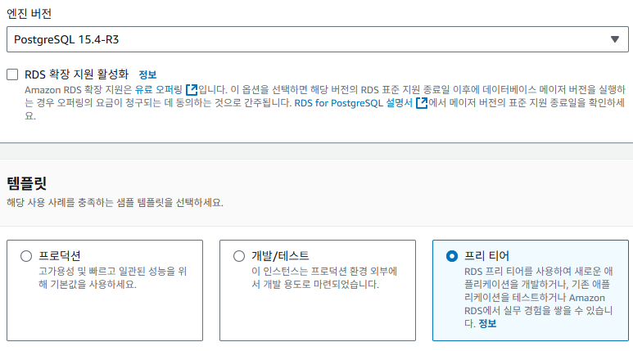Open 정보 link beside RDS 확장 지원 활성화

coord(147,74)
